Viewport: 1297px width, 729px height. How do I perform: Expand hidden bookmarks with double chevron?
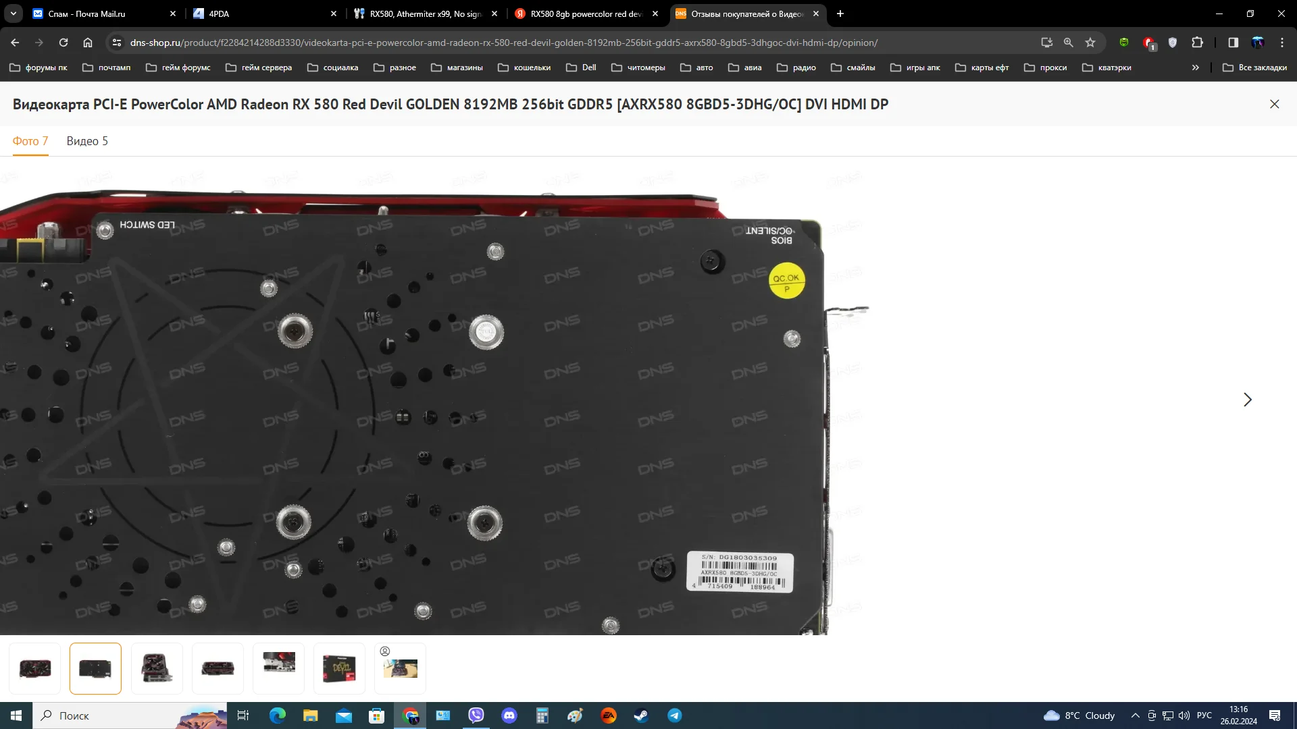coord(1195,67)
